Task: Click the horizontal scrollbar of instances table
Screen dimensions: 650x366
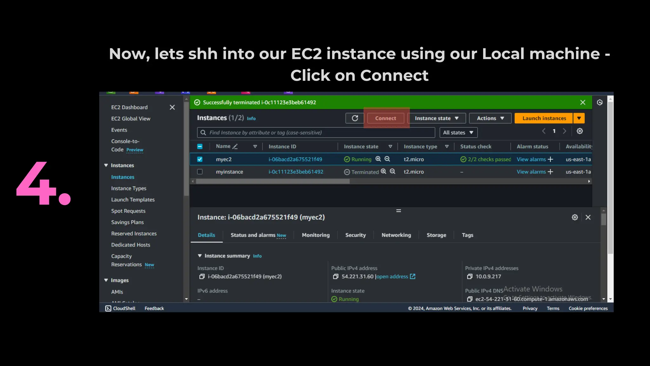Action: point(273,181)
